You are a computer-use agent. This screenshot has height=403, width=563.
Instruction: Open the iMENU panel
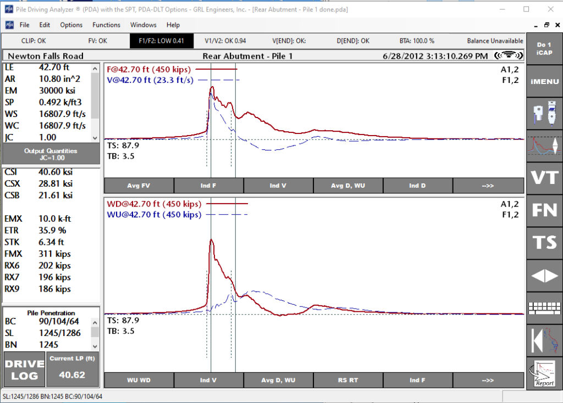coord(544,81)
